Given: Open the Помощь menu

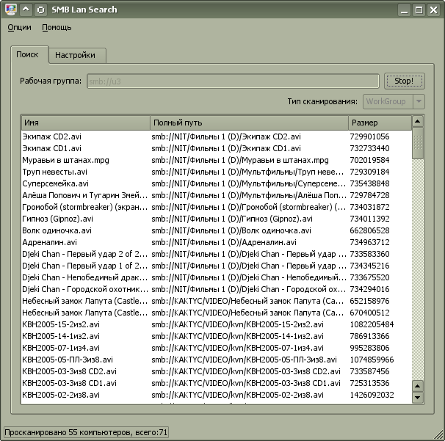Looking at the screenshot, I should coord(57,27).
